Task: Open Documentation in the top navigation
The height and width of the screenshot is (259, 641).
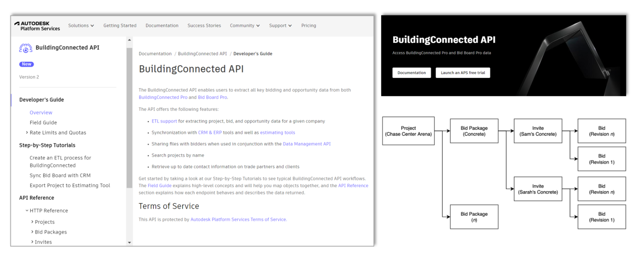Action: pyautogui.click(x=162, y=26)
